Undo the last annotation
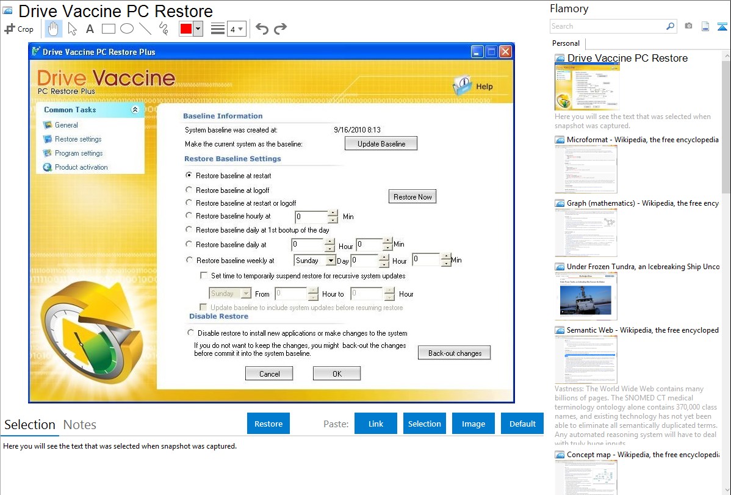Viewport: 731px width, 495px height. [x=262, y=29]
